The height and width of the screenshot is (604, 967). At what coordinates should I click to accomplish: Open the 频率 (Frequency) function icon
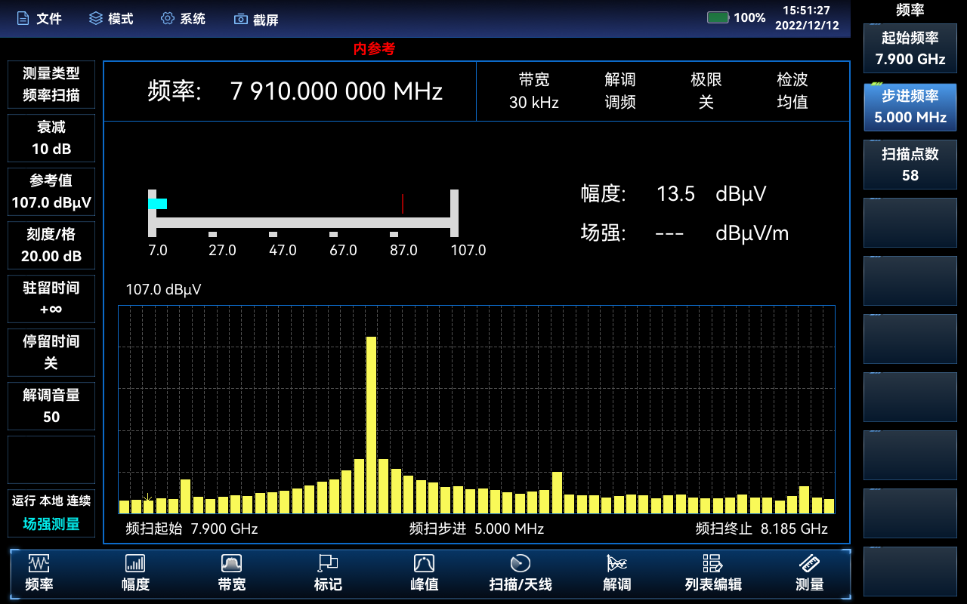(38, 572)
